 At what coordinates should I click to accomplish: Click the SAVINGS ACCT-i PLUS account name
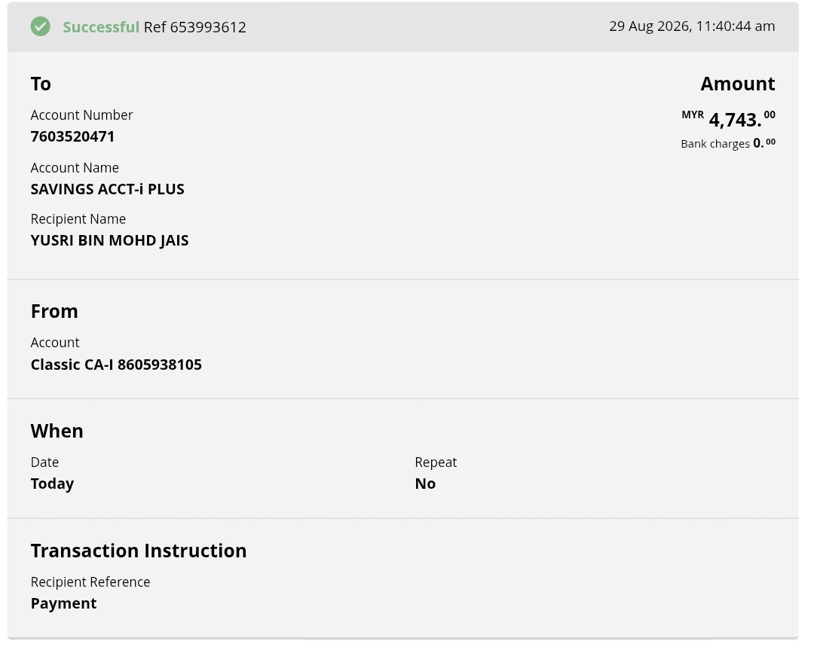[108, 189]
